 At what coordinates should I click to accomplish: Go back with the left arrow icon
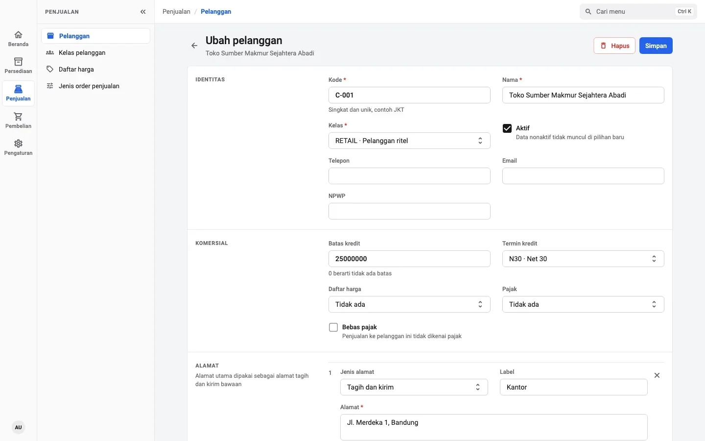(x=194, y=46)
